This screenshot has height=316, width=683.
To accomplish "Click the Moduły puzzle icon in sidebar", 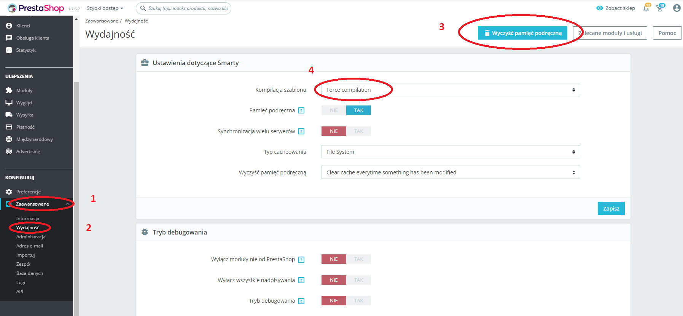I will pos(9,91).
